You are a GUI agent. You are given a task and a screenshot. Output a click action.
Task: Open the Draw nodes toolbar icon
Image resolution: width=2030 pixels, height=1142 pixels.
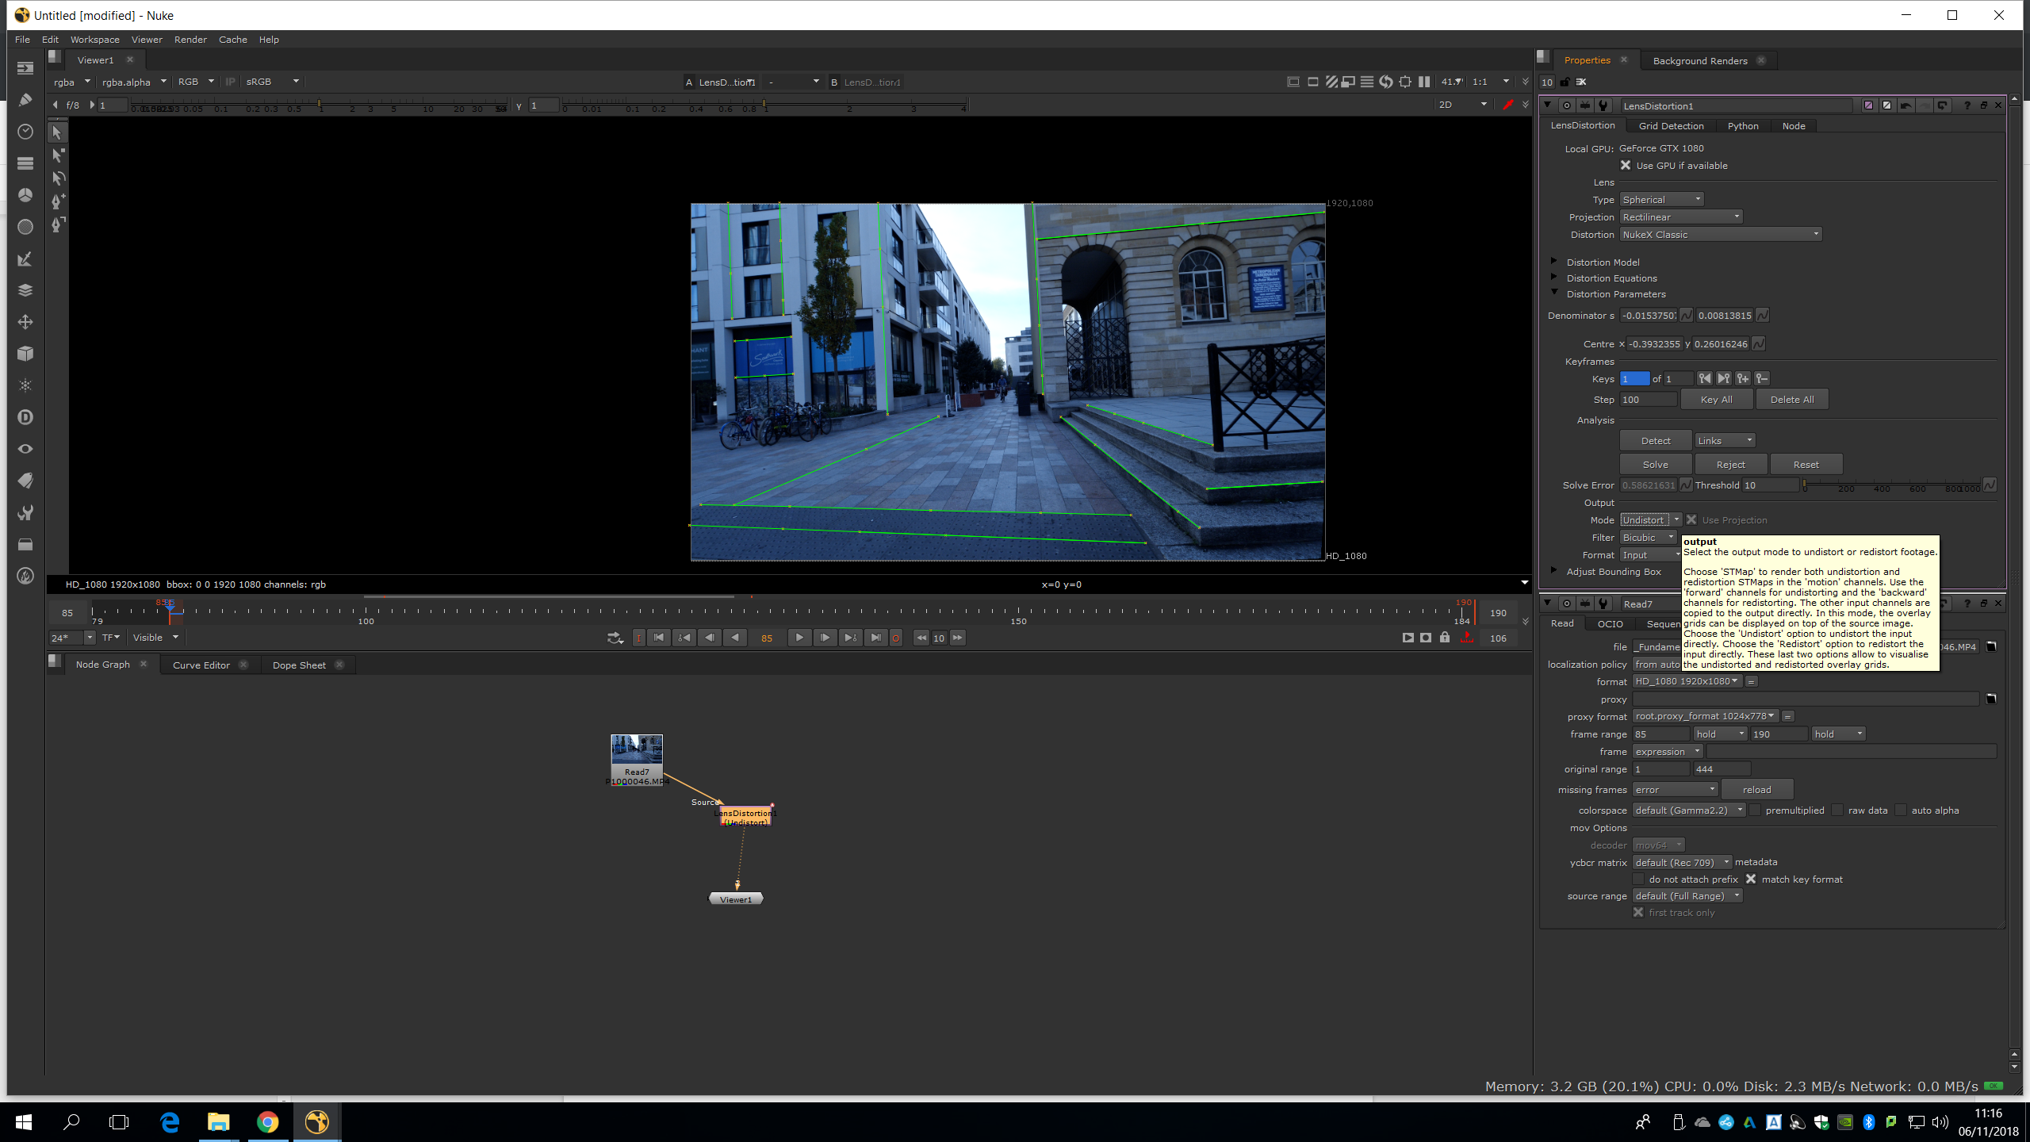(25, 100)
